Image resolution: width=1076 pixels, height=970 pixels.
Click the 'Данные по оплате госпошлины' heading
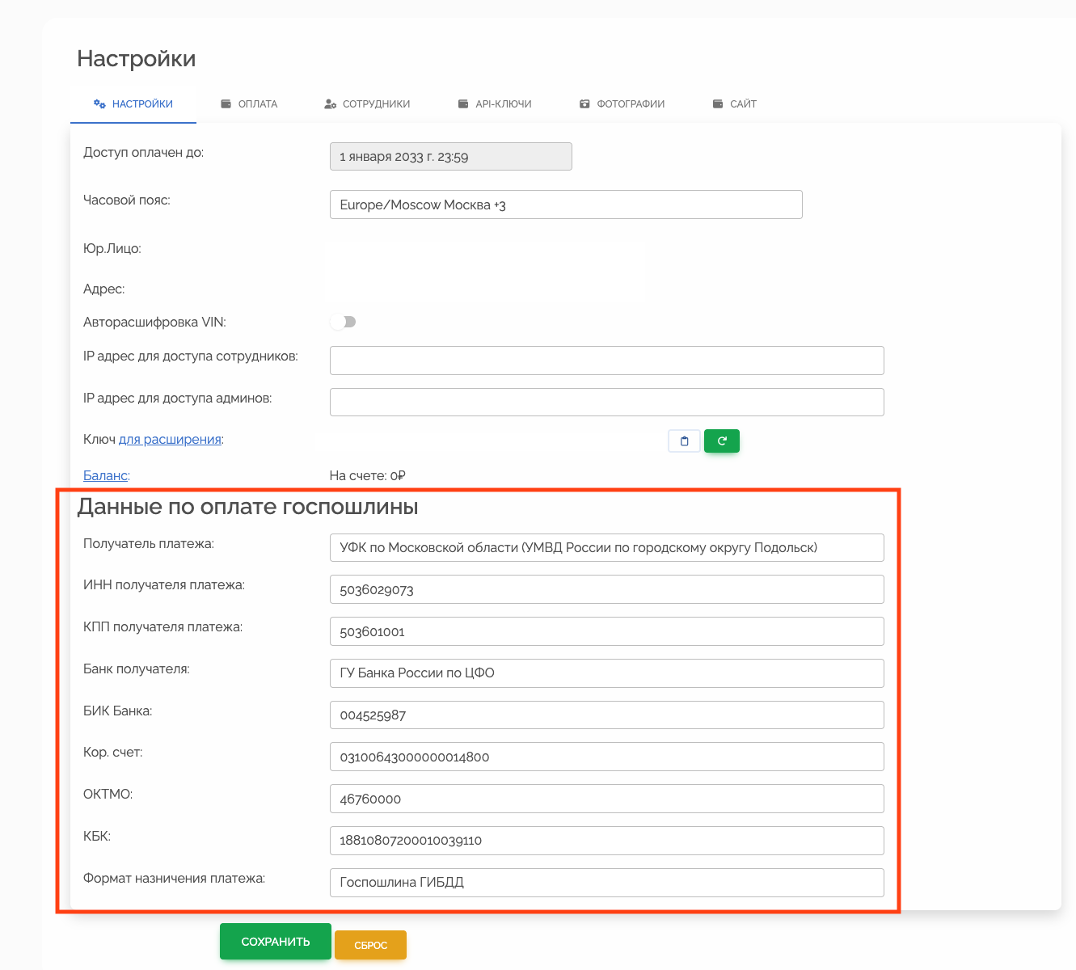[x=248, y=507]
